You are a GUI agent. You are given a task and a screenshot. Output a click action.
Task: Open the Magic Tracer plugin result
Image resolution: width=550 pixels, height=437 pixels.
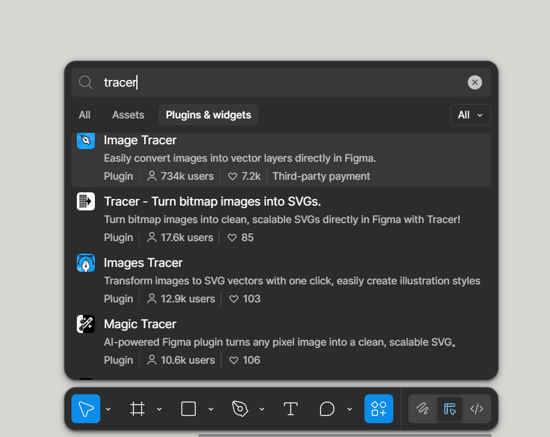282,342
